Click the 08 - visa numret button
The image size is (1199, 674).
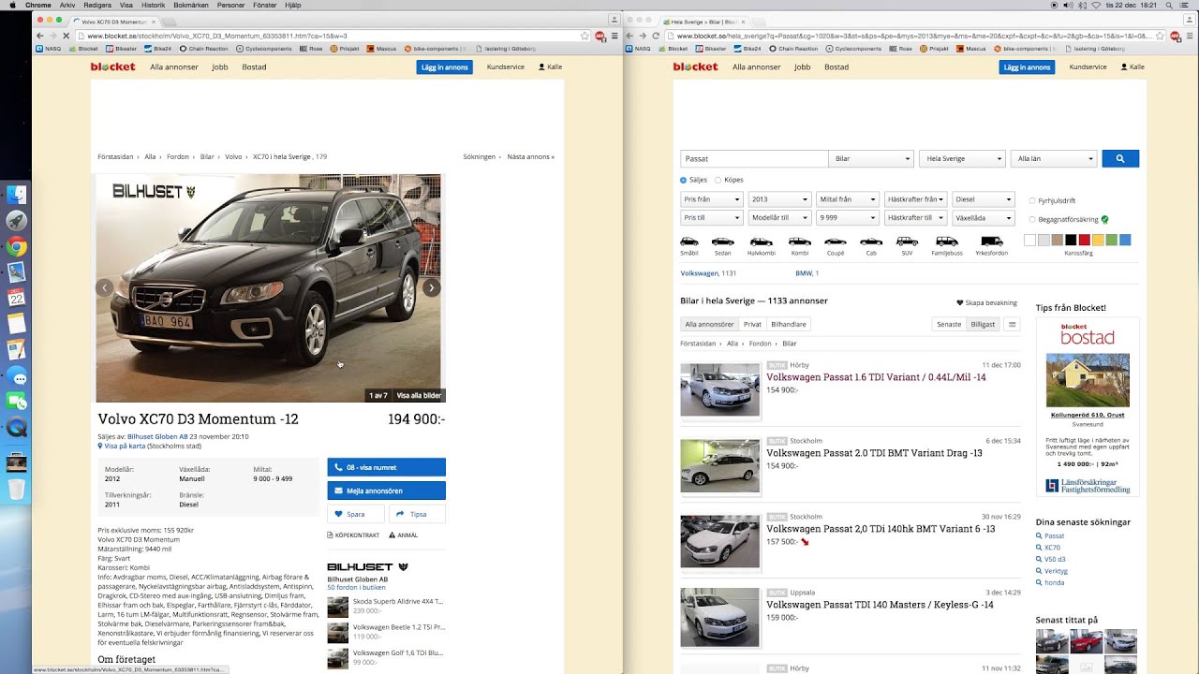[386, 467]
